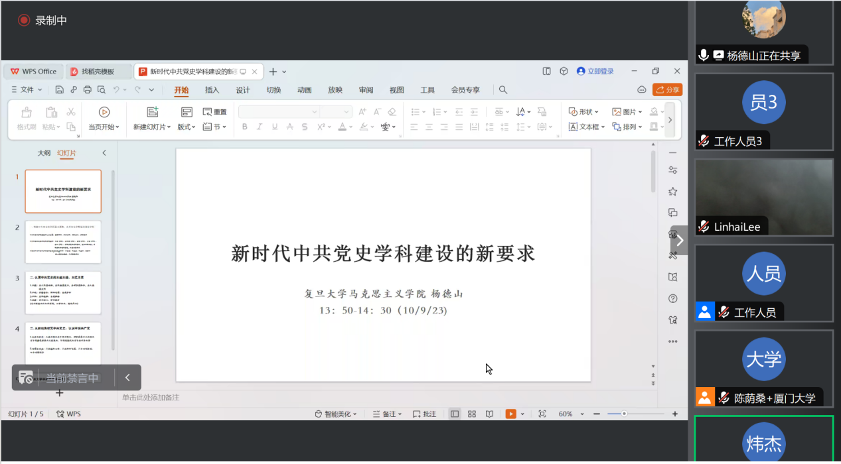The height and width of the screenshot is (464, 841).
Task: Click the orange slideshow play button
Action: click(510, 414)
